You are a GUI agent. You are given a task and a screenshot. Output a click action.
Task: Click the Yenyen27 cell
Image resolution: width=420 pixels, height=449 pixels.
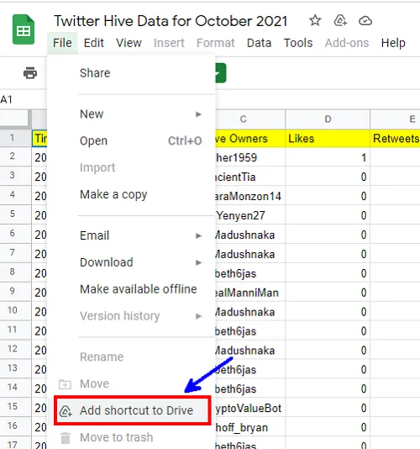(250, 215)
